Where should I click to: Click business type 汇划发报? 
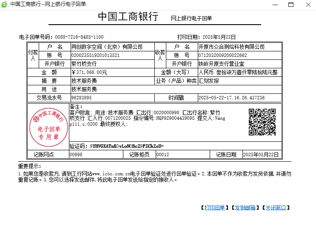coord(208,81)
